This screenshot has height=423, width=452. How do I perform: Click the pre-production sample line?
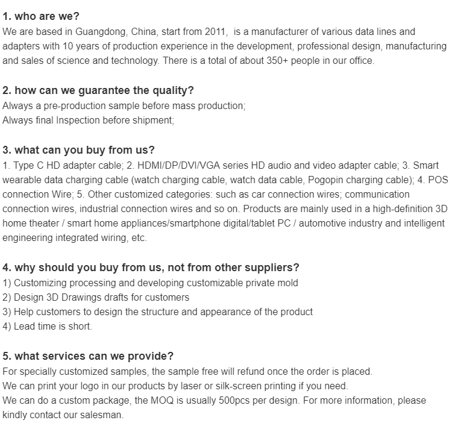(124, 105)
